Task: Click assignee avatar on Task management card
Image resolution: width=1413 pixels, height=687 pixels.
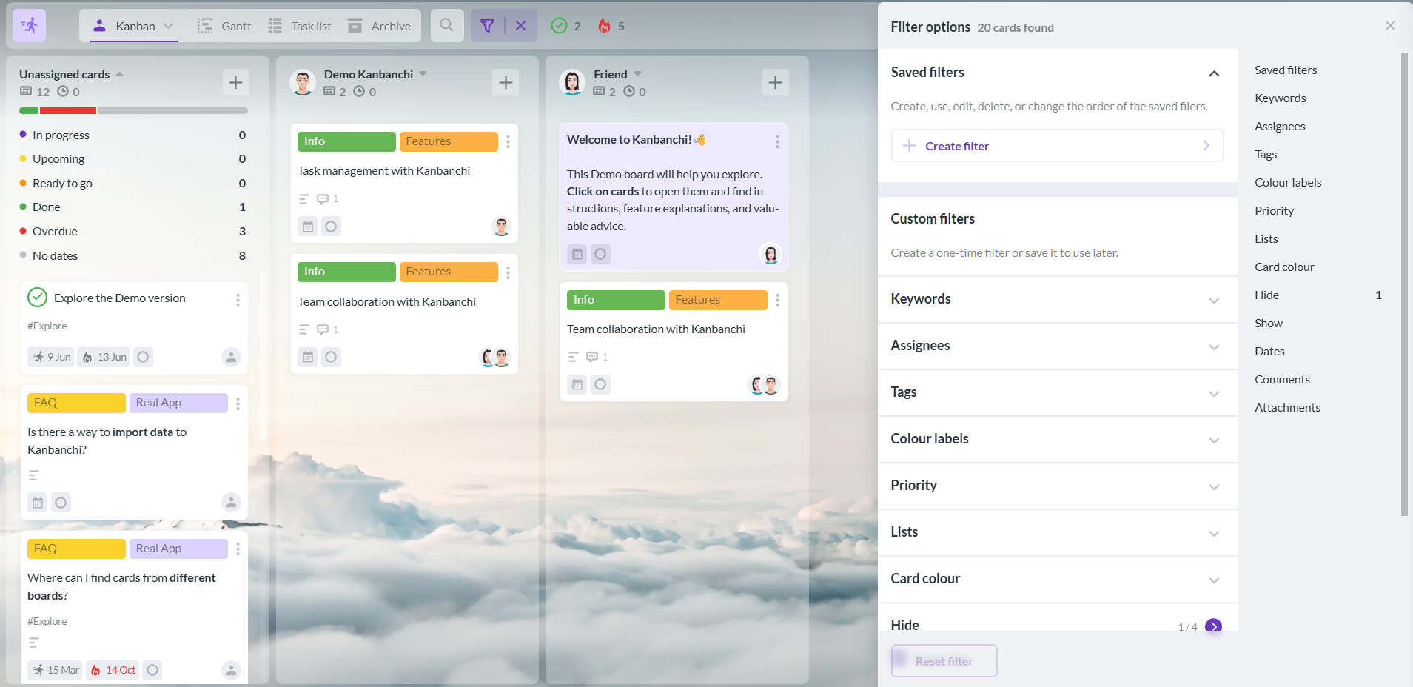Action: click(x=501, y=227)
